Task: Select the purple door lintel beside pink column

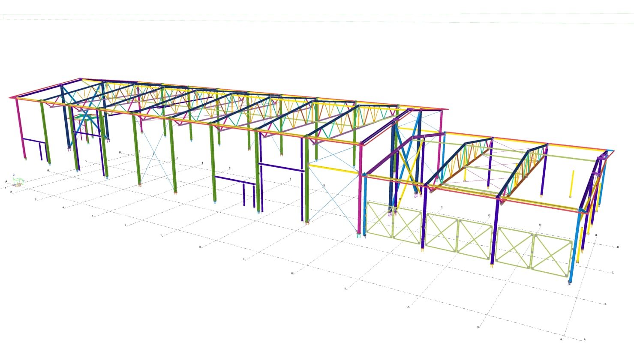Action: [34, 140]
